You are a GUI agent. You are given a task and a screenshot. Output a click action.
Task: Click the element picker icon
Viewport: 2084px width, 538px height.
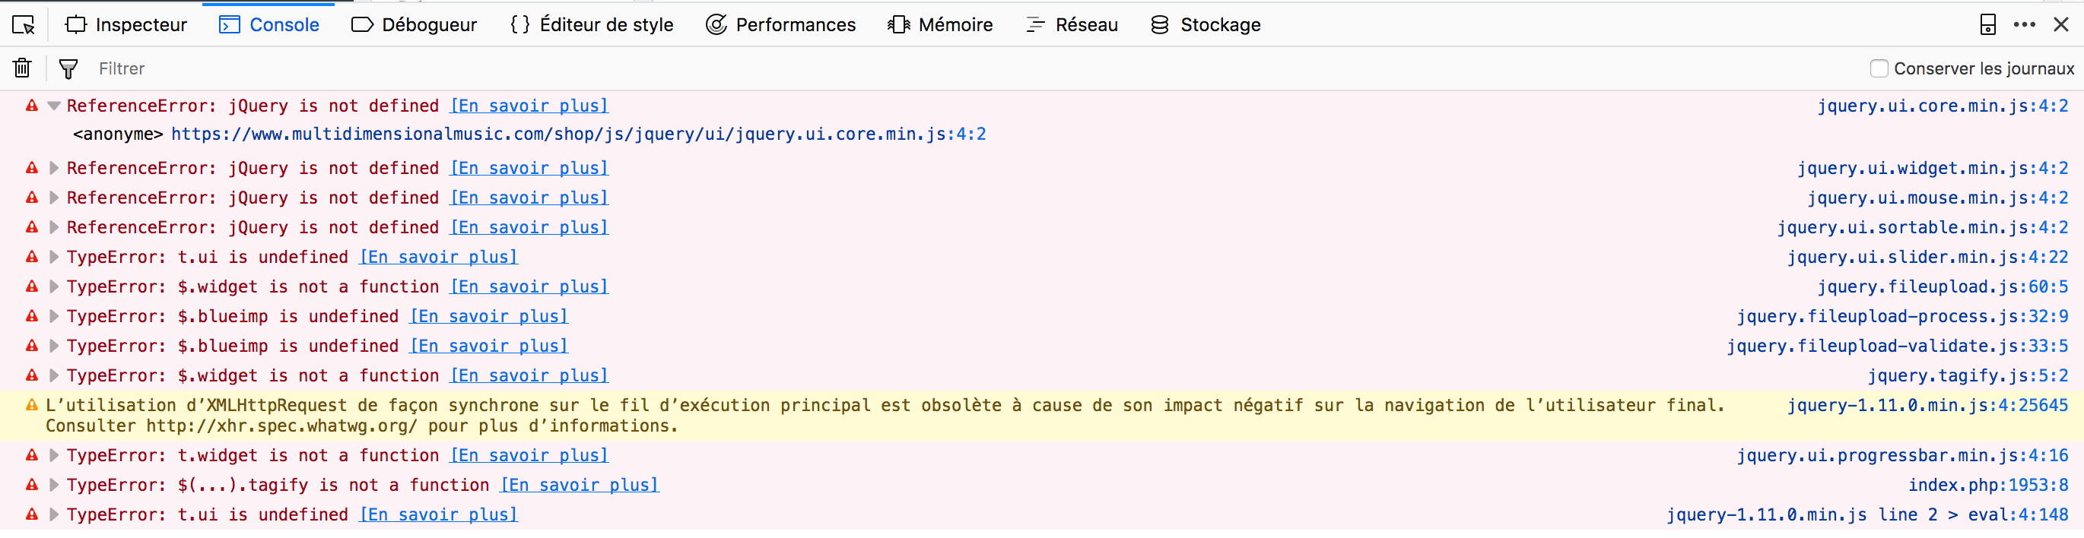[x=24, y=25]
